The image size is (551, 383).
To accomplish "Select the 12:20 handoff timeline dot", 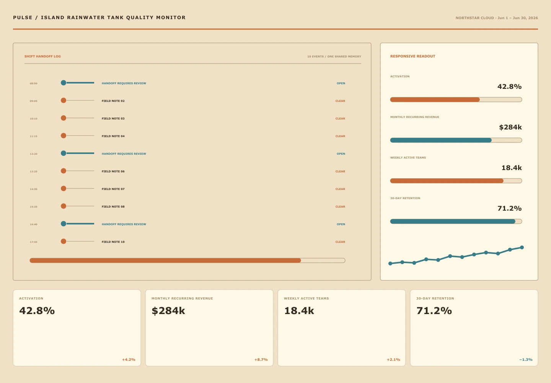I will coord(64,153).
